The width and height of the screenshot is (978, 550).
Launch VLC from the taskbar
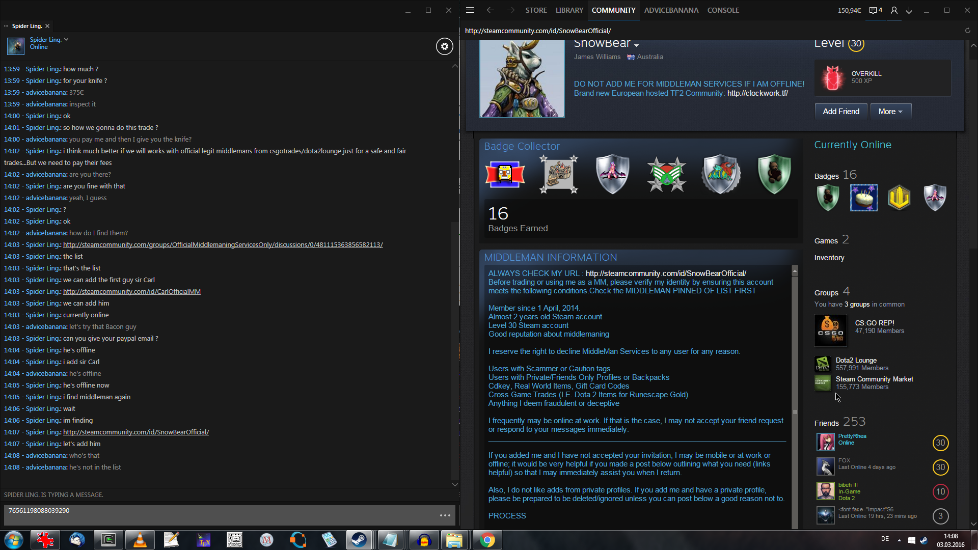pos(140,540)
